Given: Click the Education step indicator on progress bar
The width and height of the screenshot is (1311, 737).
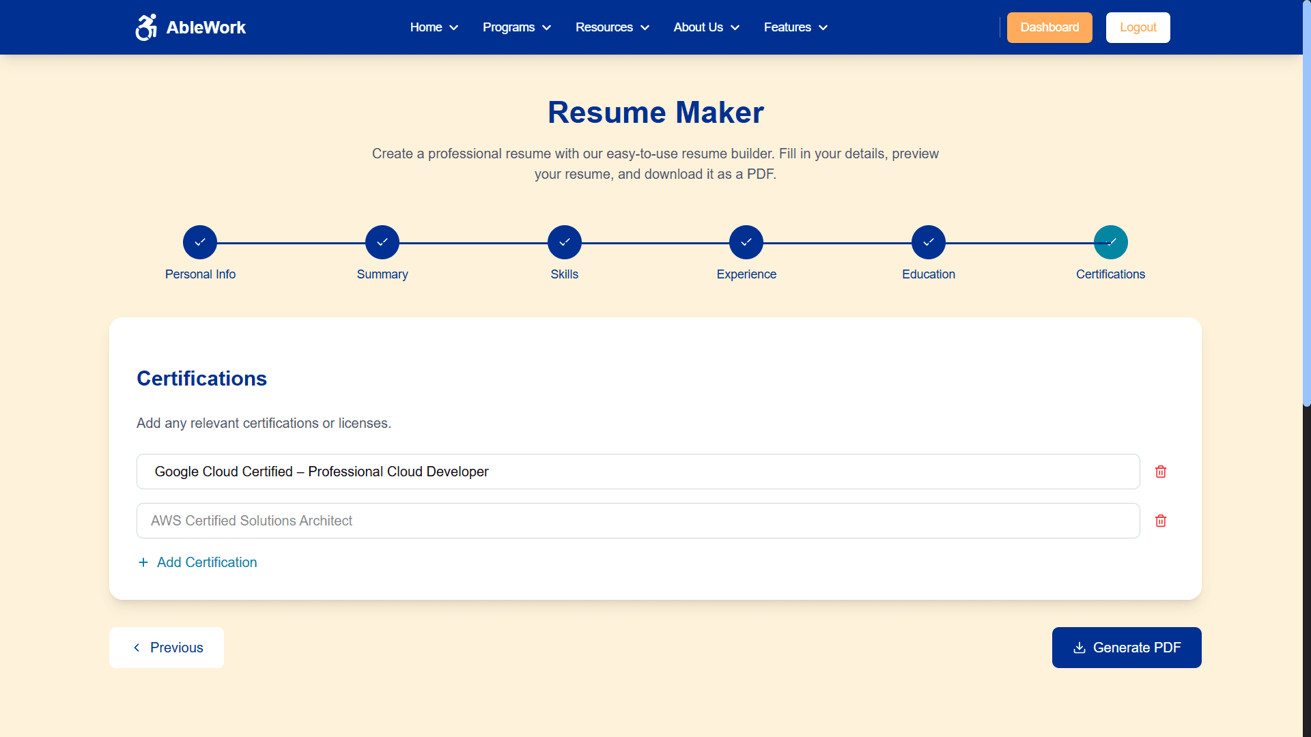Looking at the screenshot, I should [x=928, y=242].
